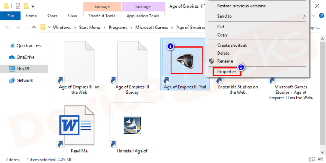This screenshot has height=163, width=326.
Task: Close the File Explorer window
Action: pos(317,6)
